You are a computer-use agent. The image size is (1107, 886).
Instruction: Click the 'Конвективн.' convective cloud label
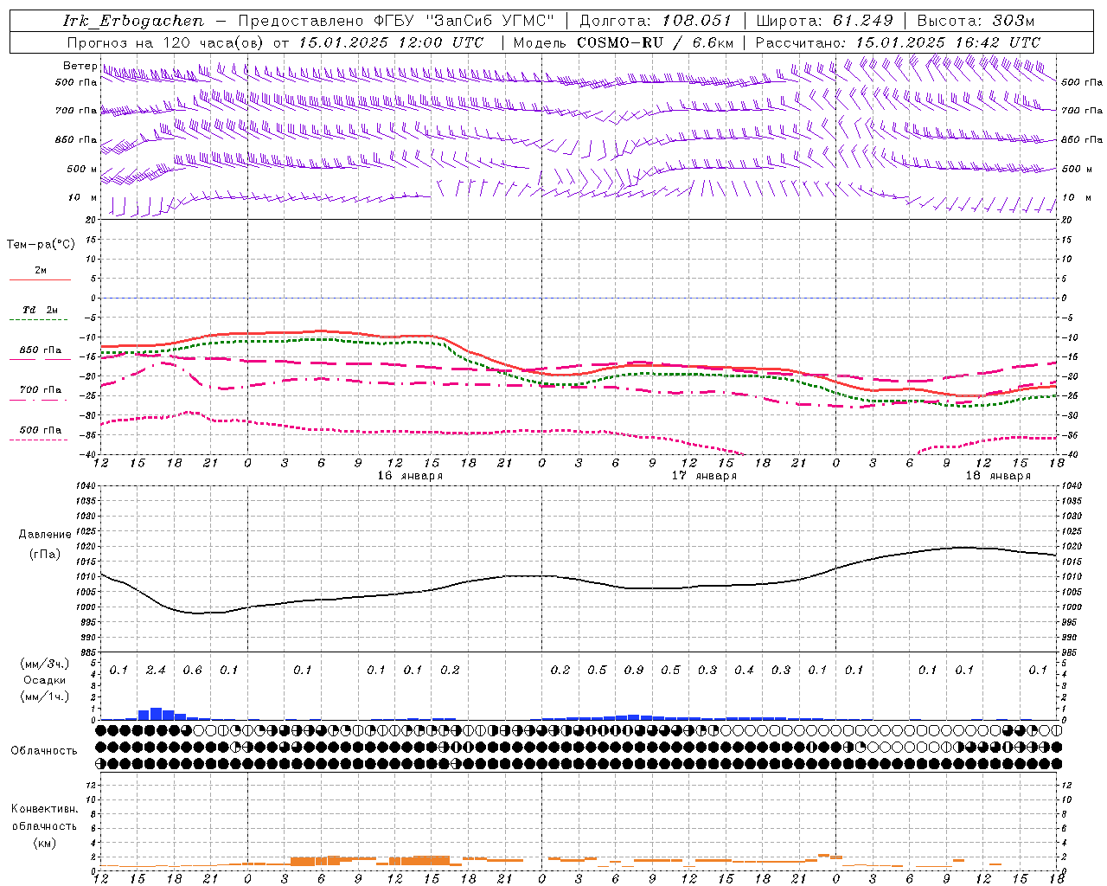point(44,809)
